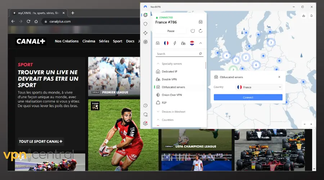
Task: Select the Double VPN quick-connect icon
Action: click(183, 43)
